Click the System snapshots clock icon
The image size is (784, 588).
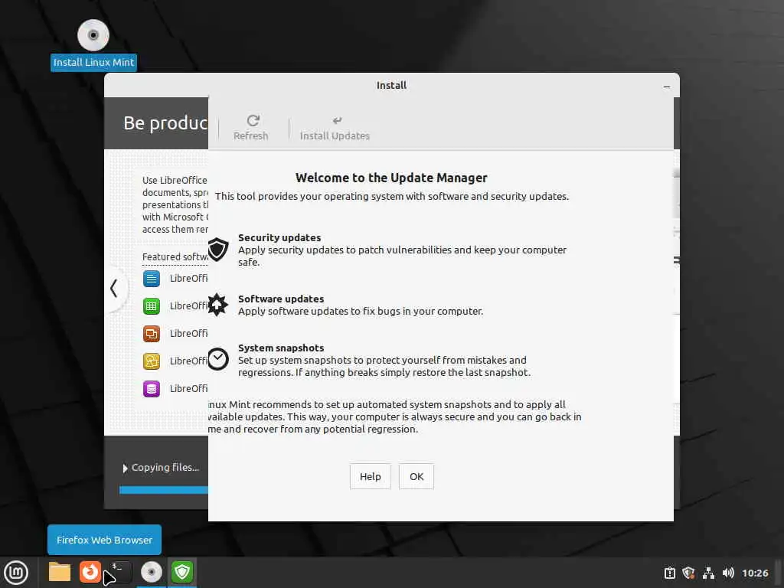pyautogui.click(x=218, y=359)
